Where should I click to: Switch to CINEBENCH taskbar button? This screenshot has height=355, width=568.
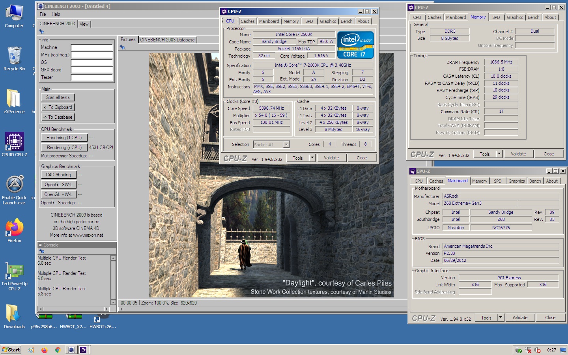click(x=71, y=350)
